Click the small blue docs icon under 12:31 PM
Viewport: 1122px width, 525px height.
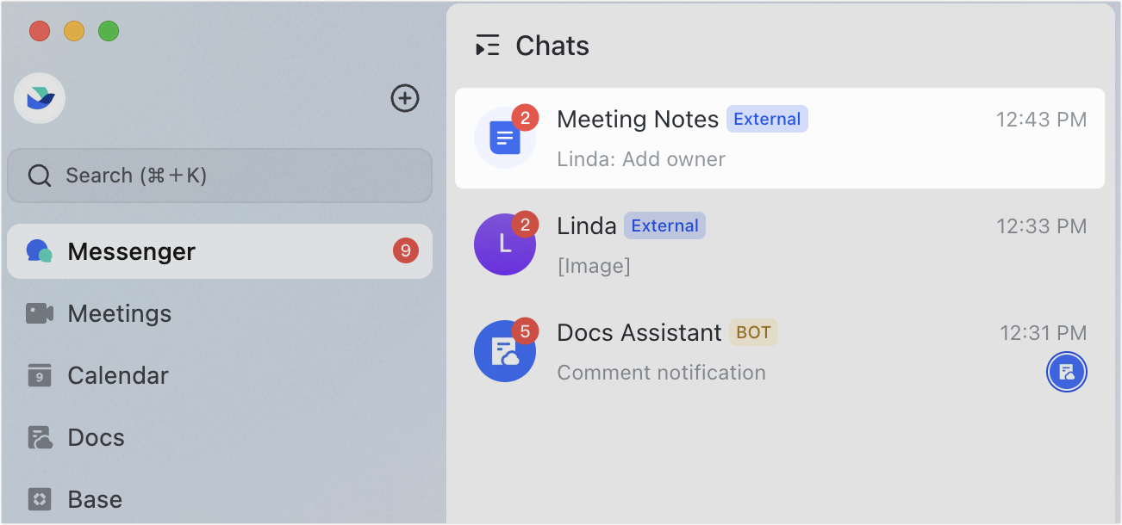coord(1067,373)
